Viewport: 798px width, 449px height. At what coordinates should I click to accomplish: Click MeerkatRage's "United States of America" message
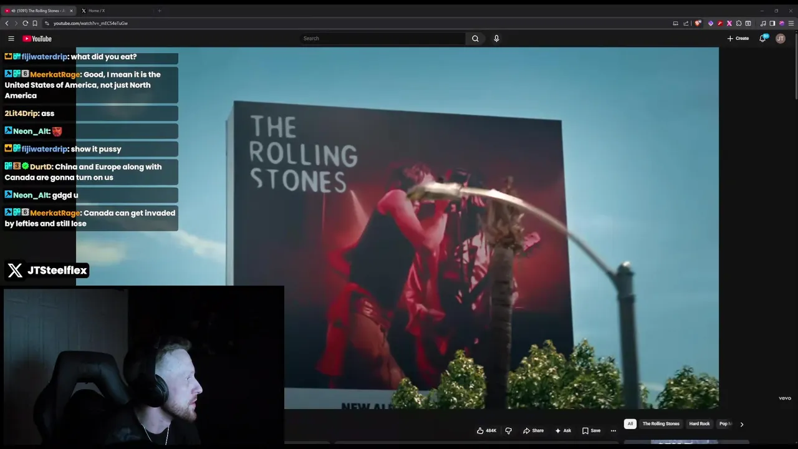[90, 85]
